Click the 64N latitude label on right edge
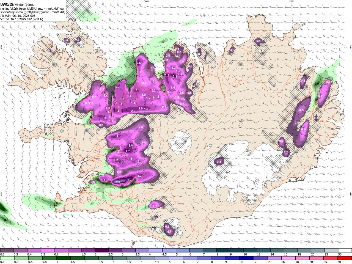352x264 pixels. (x=351, y=194)
